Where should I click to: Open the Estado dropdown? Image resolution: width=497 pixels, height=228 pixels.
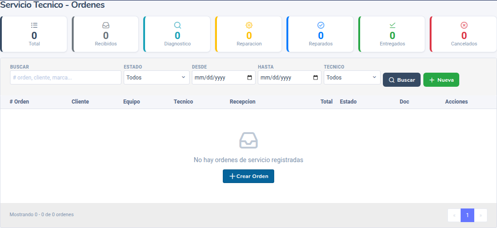click(156, 77)
